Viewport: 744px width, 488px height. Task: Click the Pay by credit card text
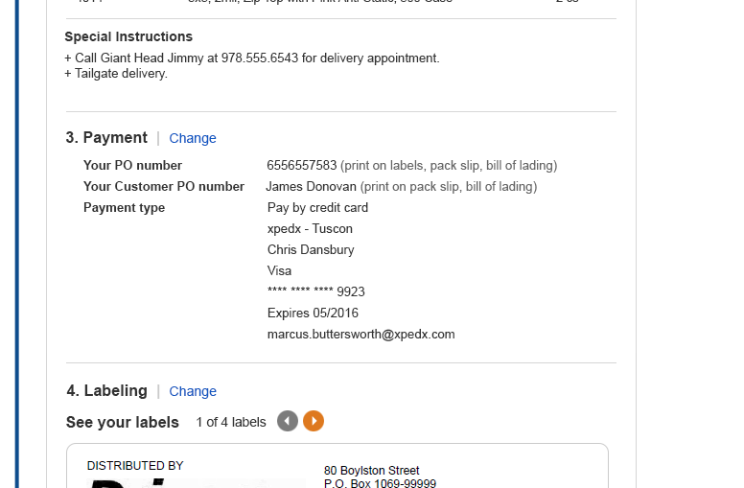tap(317, 207)
